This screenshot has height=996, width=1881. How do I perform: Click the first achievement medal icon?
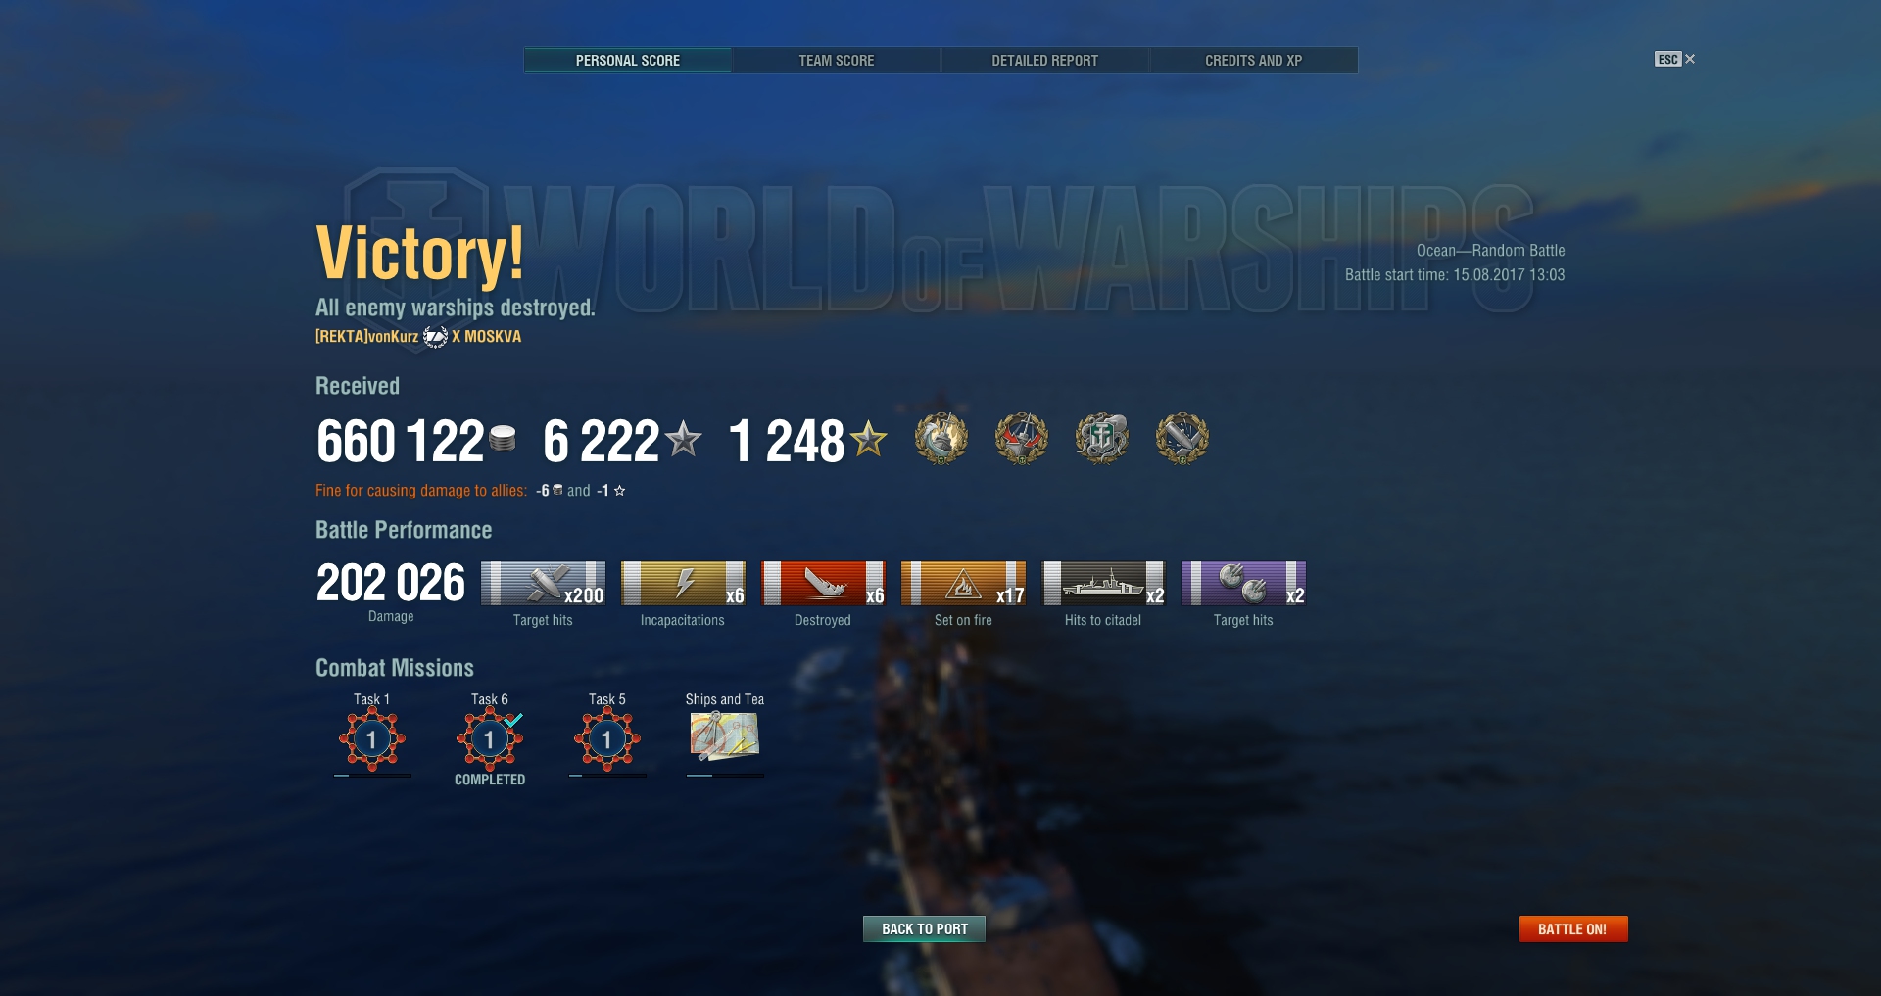[941, 438]
